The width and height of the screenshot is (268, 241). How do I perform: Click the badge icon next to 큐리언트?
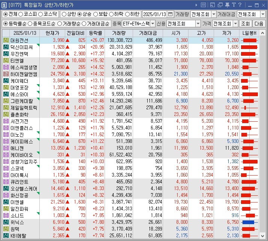click(6, 182)
